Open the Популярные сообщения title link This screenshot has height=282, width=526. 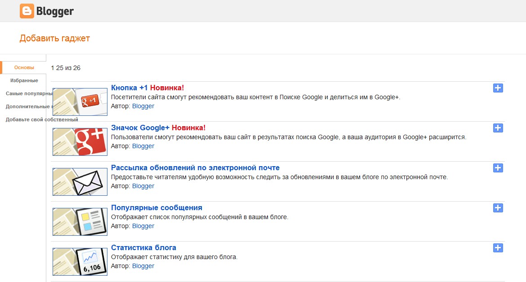[x=156, y=207]
